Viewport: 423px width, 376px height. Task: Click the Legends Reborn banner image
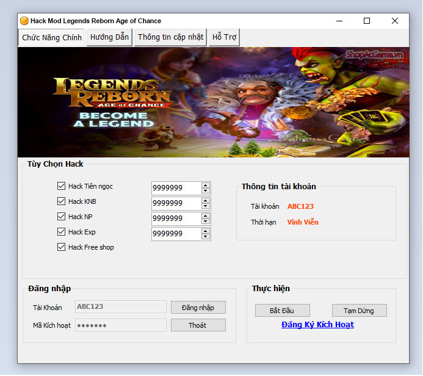coord(214,102)
